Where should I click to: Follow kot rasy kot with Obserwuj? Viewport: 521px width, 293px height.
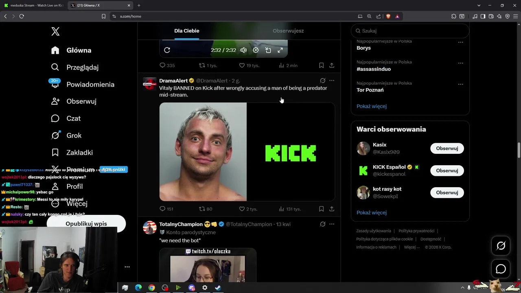447,192
